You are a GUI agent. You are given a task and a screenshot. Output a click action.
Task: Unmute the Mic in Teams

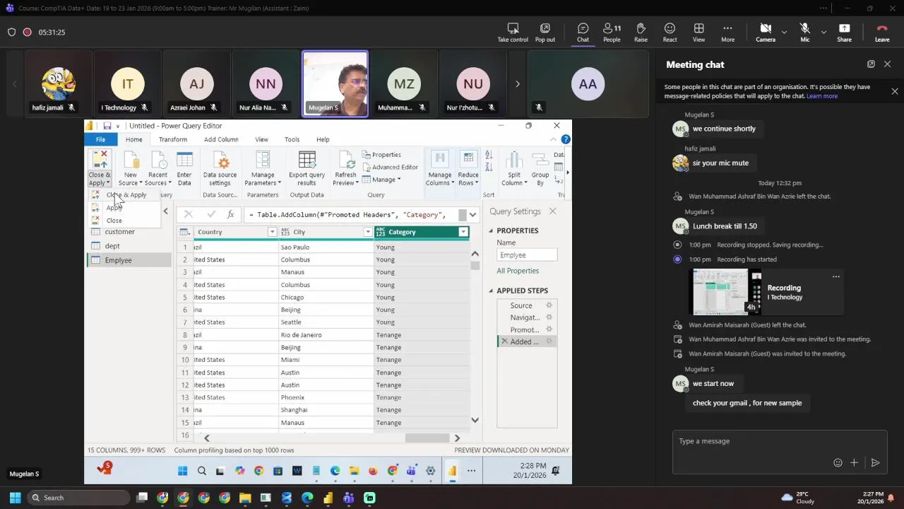tap(804, 32)
